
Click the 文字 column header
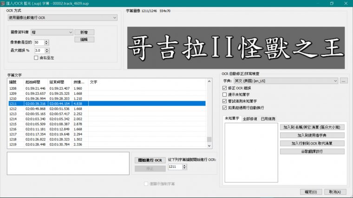[x=147, y=82]
